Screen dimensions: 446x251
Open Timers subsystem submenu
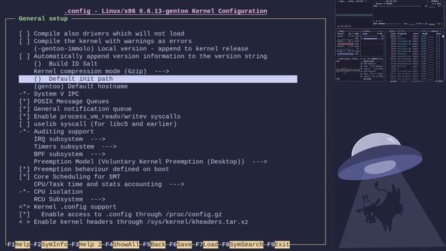[75, 147]
